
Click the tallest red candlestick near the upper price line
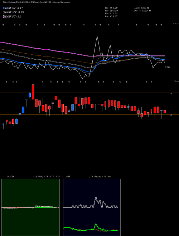coord(33,92)
